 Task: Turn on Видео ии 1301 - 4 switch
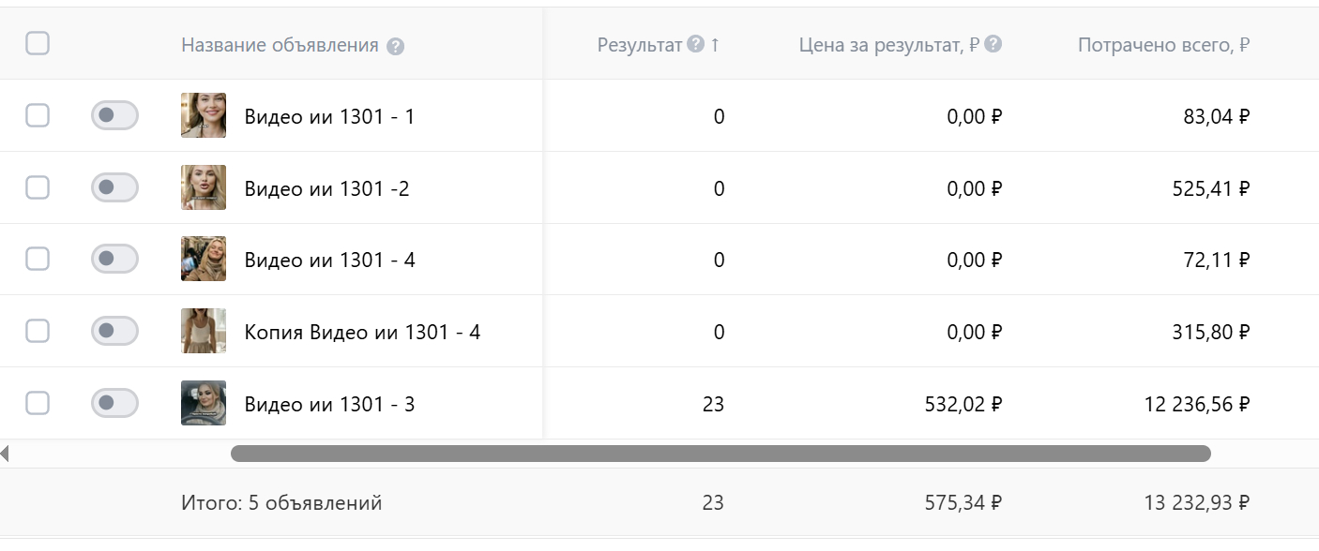114,260
